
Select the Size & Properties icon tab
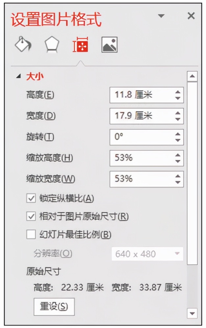80,45
